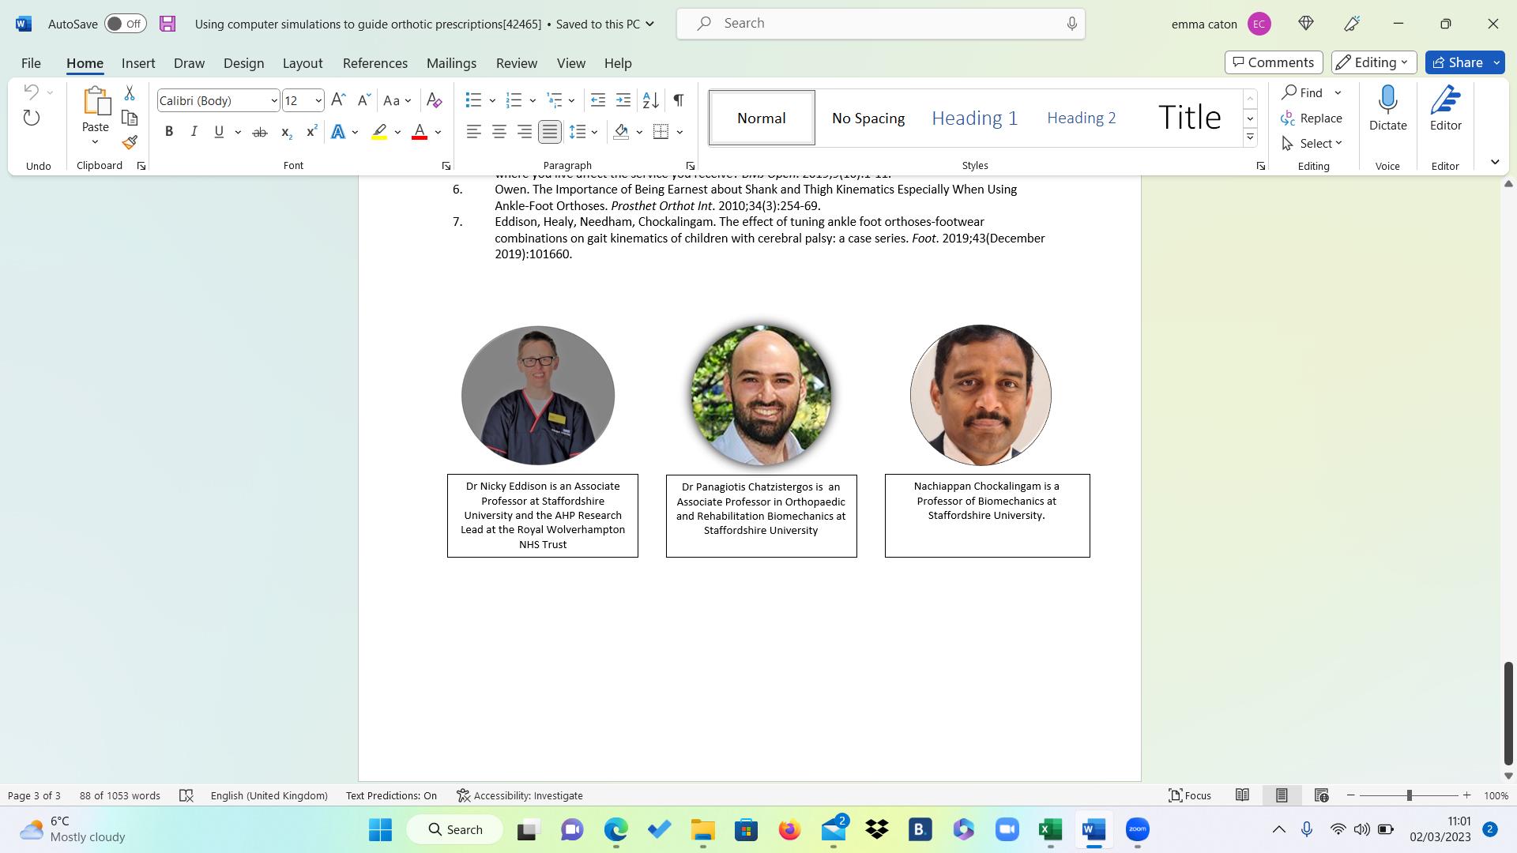The width and height of the screenshot is (1517, 853).
Task: Apply Strikethrough formatting
Action: [x=259, y=132]
